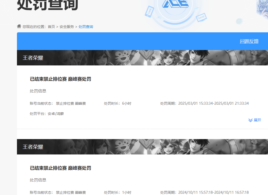Click first 已结束禁止排位赛 巅峰赛处罚 title

[60, 79]
